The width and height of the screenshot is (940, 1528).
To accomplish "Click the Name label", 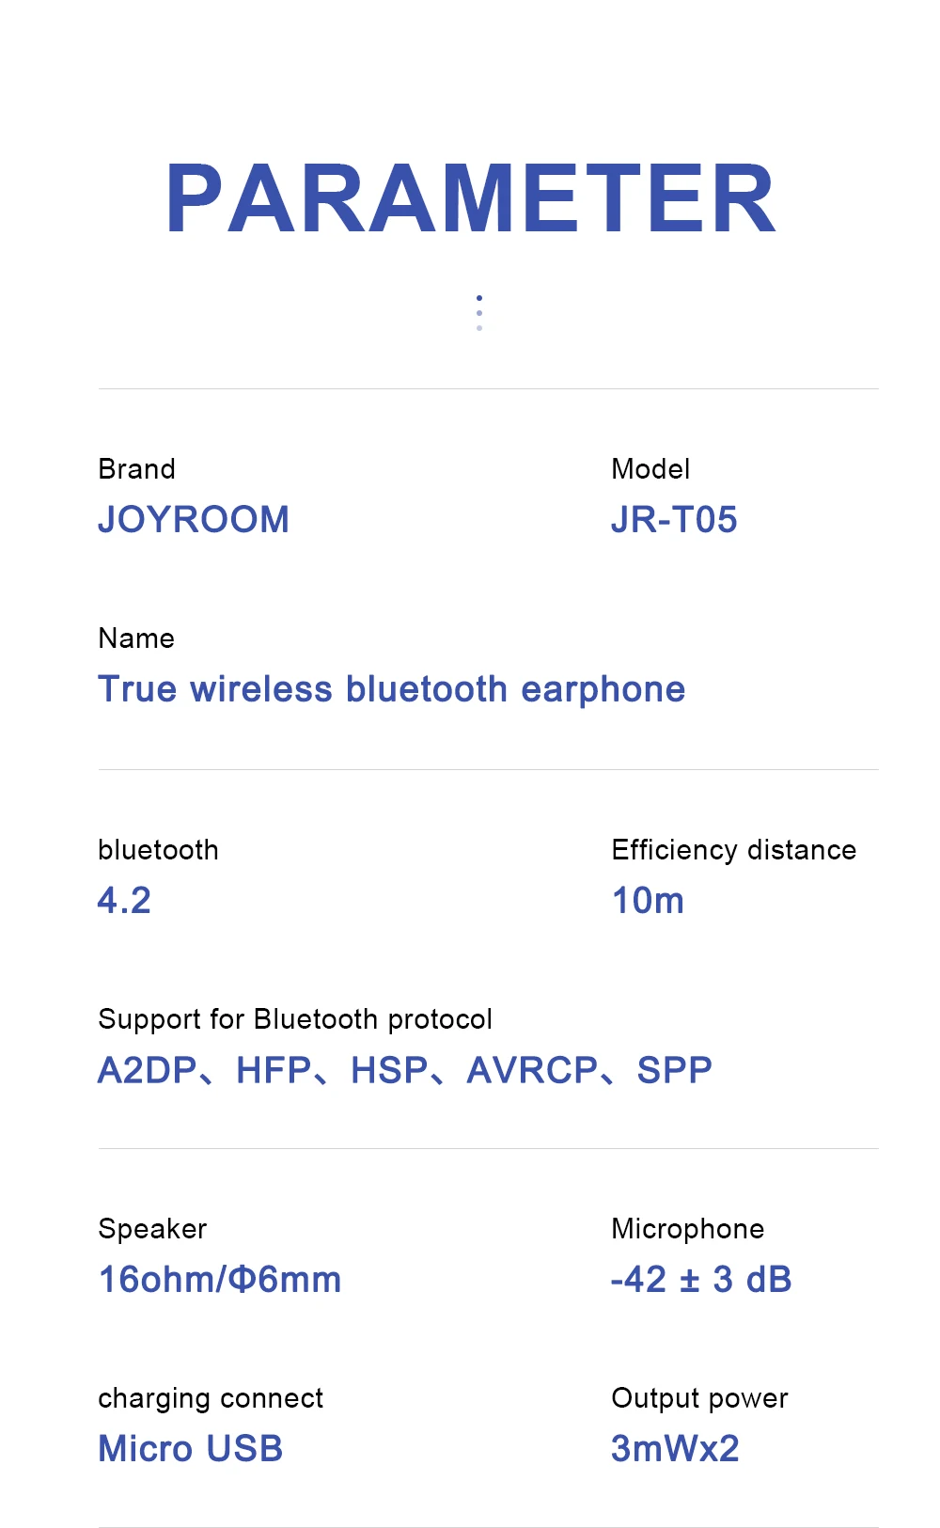I will click(x=136, y=638).
